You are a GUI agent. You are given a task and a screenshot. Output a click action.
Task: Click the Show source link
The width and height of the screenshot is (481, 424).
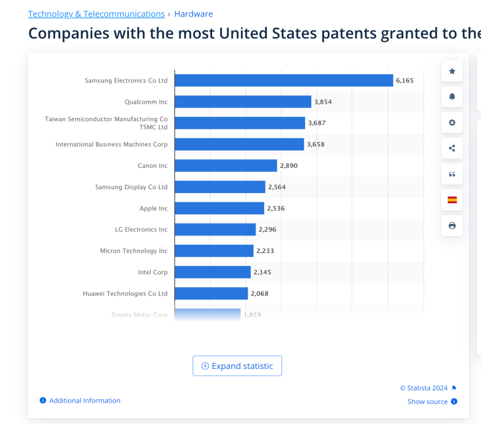pos(427,402)
